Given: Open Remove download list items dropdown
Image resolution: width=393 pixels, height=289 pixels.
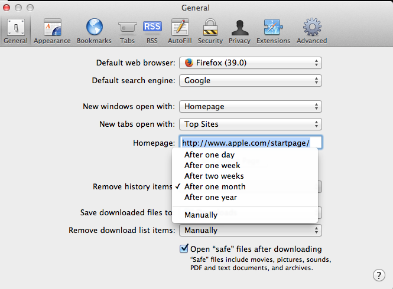Looking at the screenshot, I should 251,230.
